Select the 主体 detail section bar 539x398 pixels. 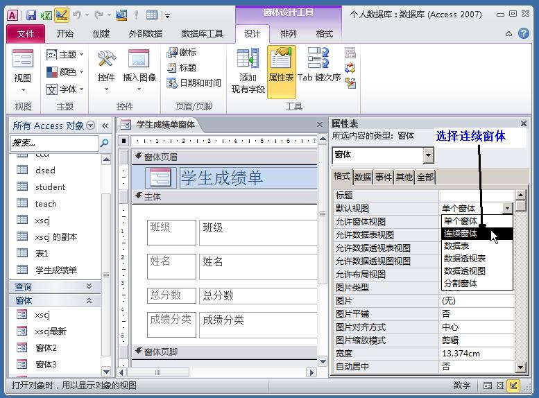tap(224, 197)
